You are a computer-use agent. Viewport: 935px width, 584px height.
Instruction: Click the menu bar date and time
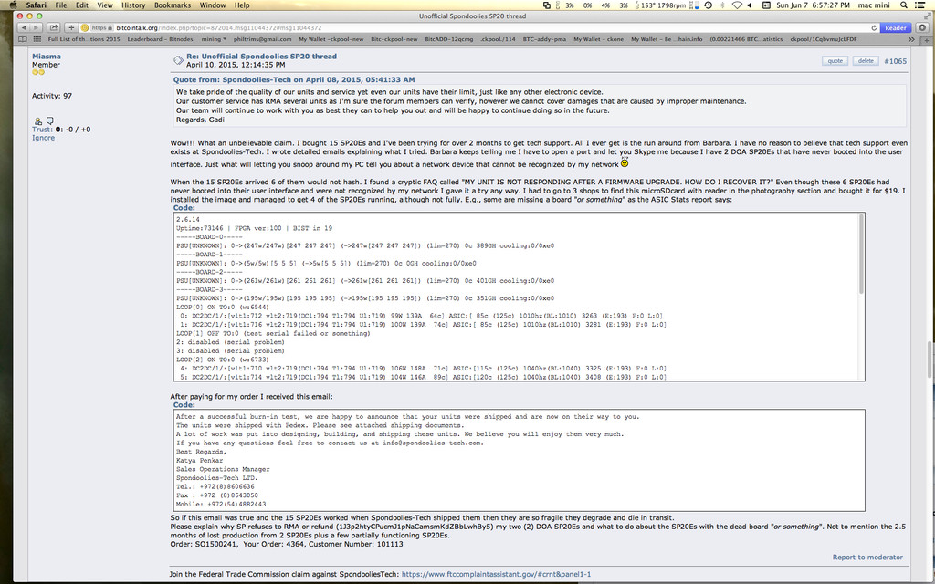813,5
